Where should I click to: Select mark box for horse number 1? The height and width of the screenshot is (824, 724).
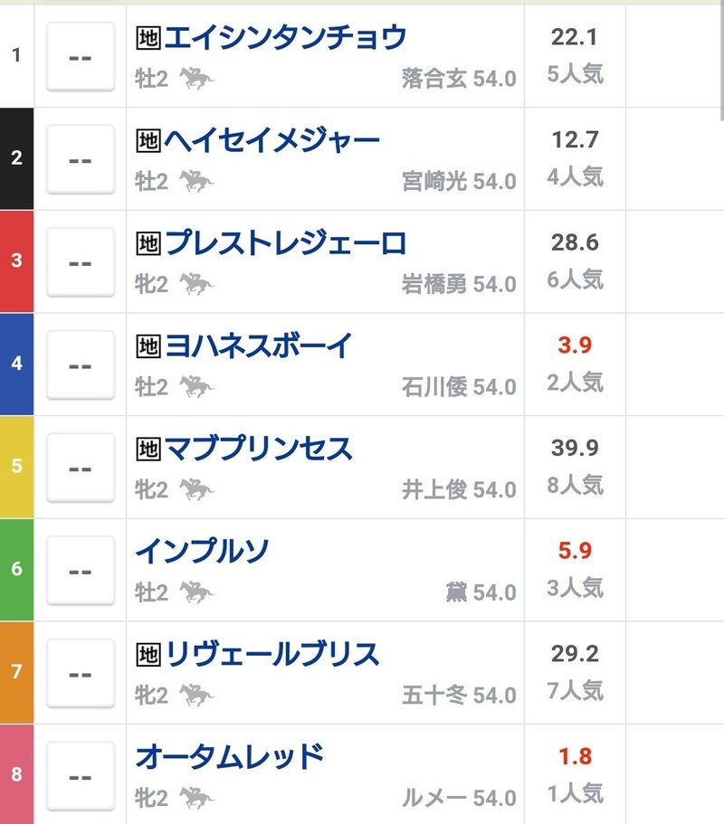(81, 57)
